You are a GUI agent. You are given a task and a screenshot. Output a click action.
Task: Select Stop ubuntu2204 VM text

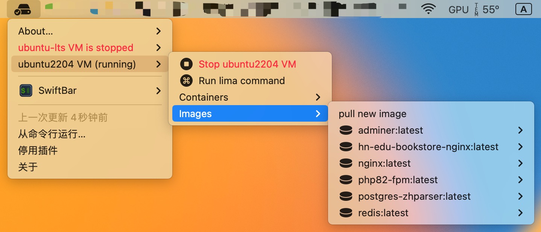[x=247, y=64]
